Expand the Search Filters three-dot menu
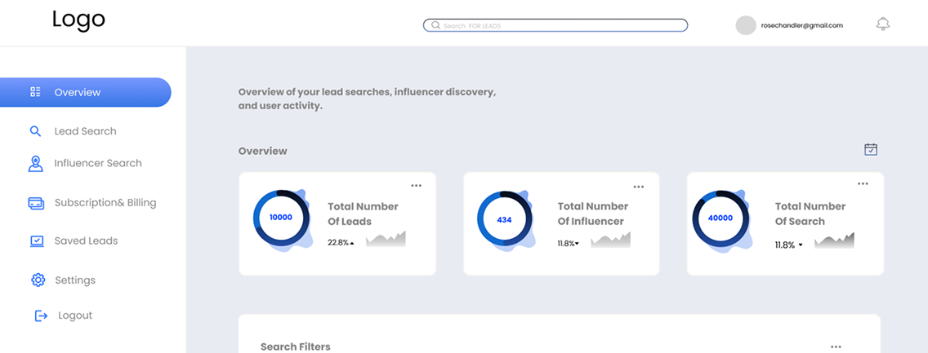This screenshot has width=928, height=353. coord(835,347)
